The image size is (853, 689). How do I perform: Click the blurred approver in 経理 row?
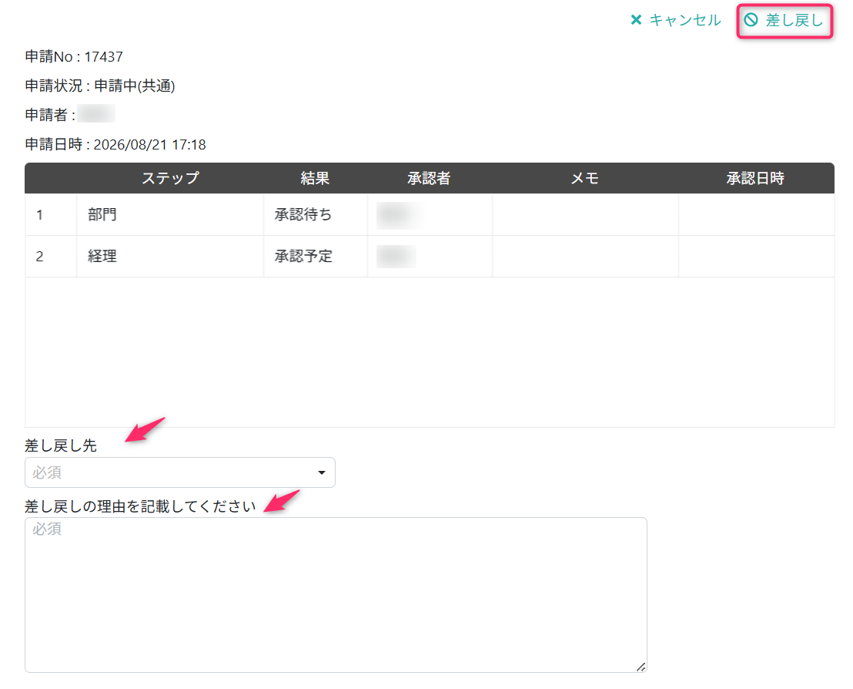click(x=396, y=257)
